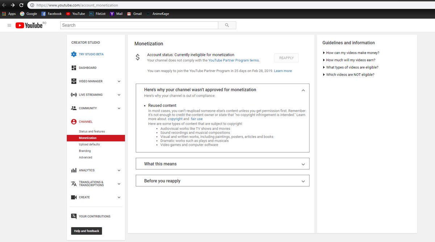The image size is (435, 242).
Task: Open the YouTube Partner Program terms link
Action: 234,60
